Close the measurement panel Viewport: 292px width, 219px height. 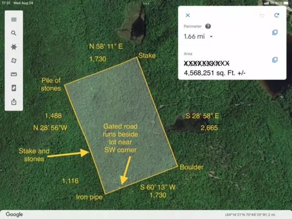188,15
